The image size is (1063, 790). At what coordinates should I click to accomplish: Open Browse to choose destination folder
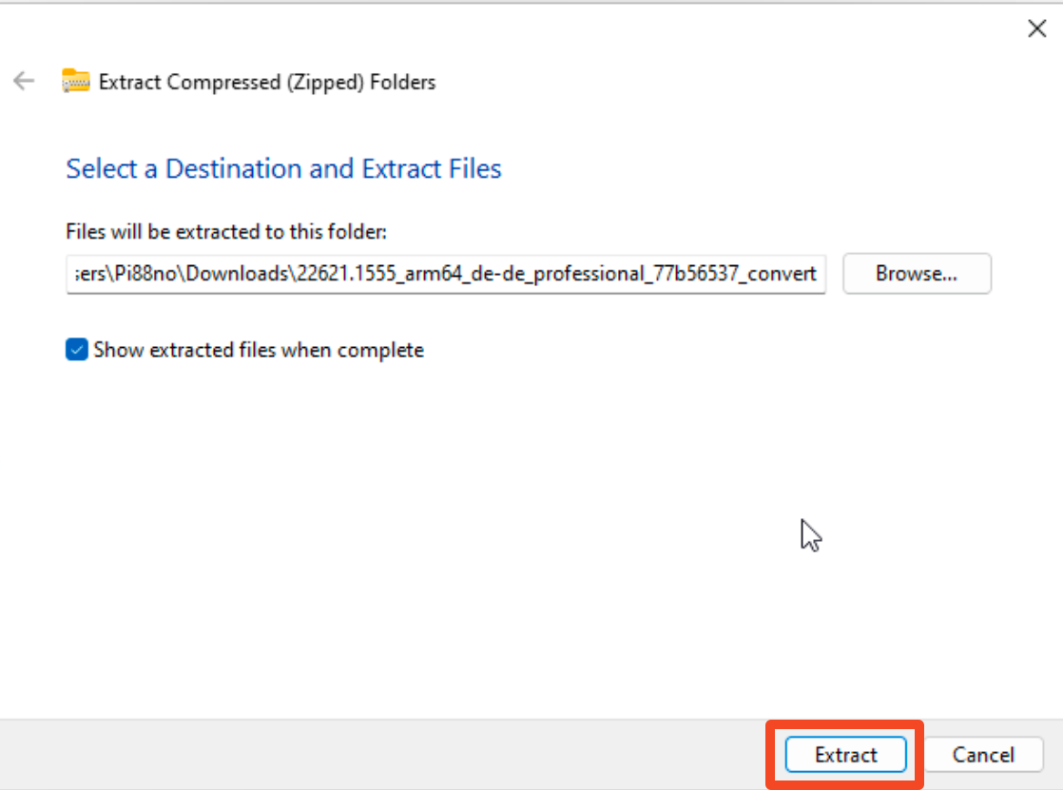click(x=917, y=274)
